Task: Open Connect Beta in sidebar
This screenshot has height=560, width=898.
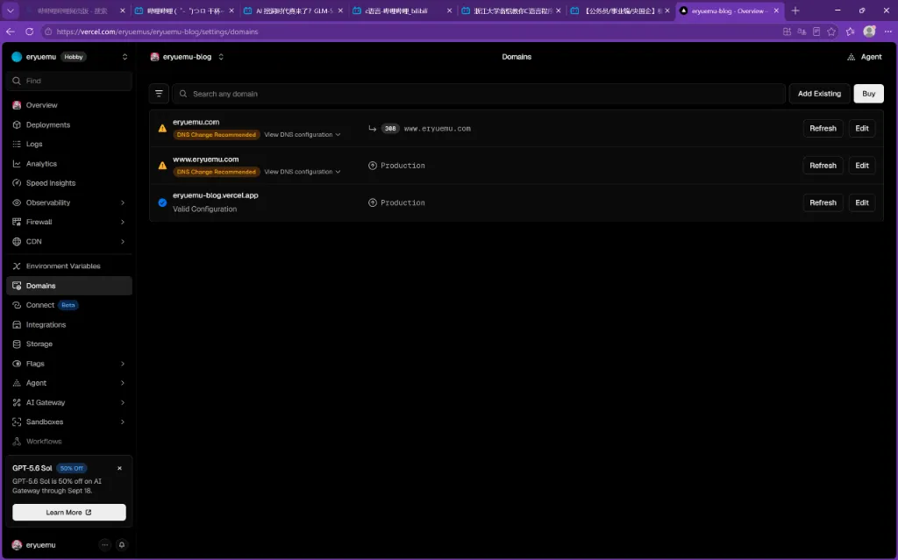Action: [69, 305]
